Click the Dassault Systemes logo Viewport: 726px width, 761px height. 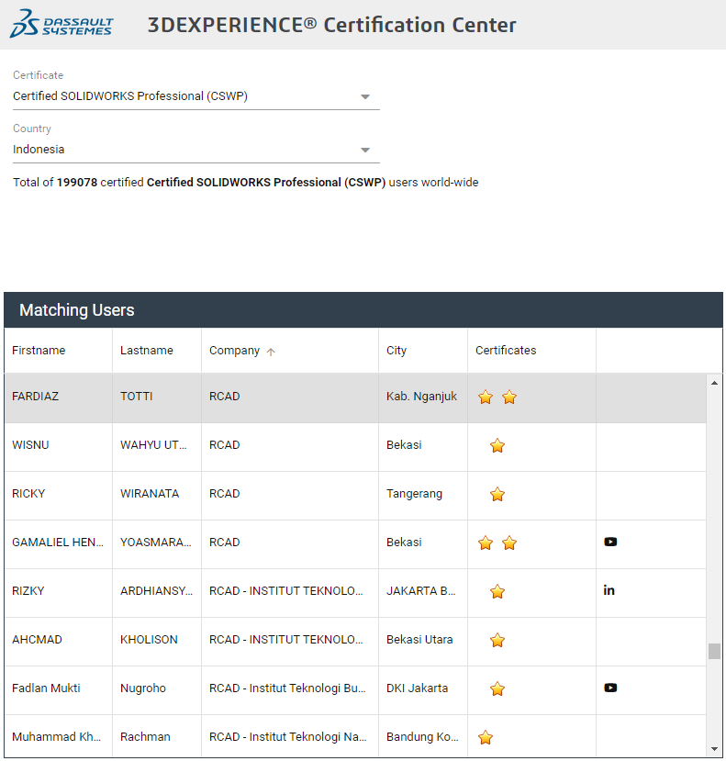[x=61, y=24]
